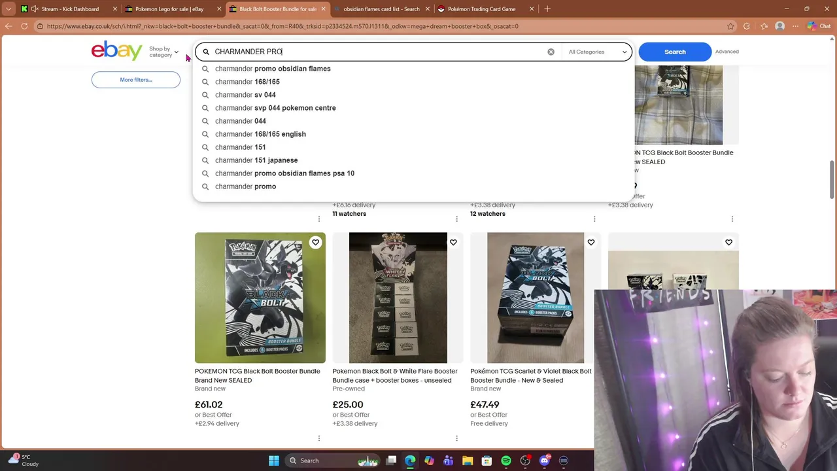
Task: Open Task View on the taskbar
Action: (x=391, y=461)
